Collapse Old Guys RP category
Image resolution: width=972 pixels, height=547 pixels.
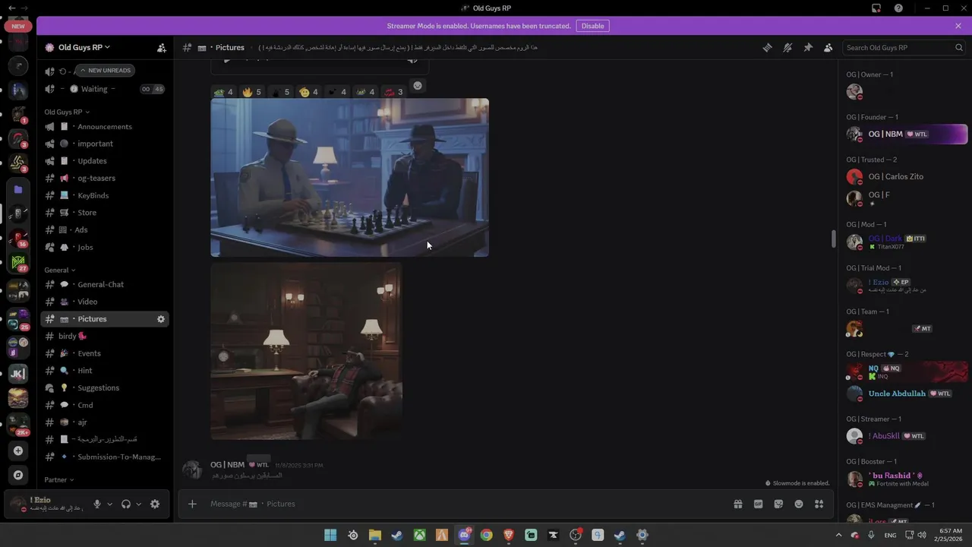(67, 112)
